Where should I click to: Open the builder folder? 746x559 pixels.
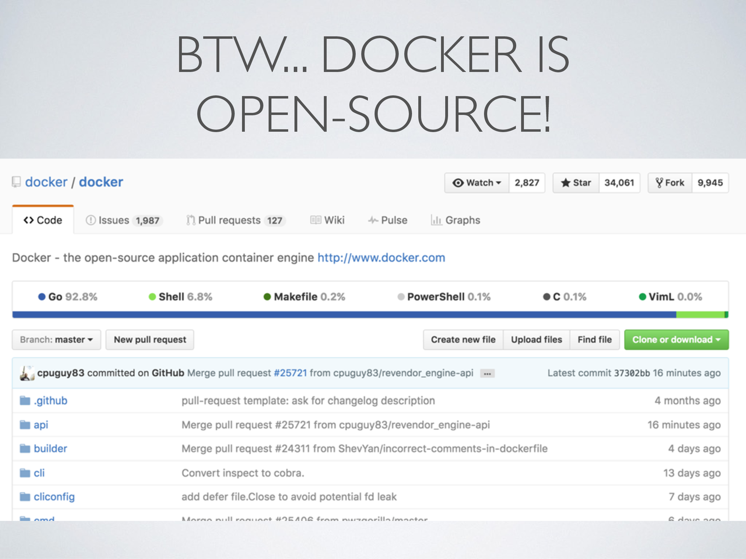pyautogui.click(x=50, y=449)
